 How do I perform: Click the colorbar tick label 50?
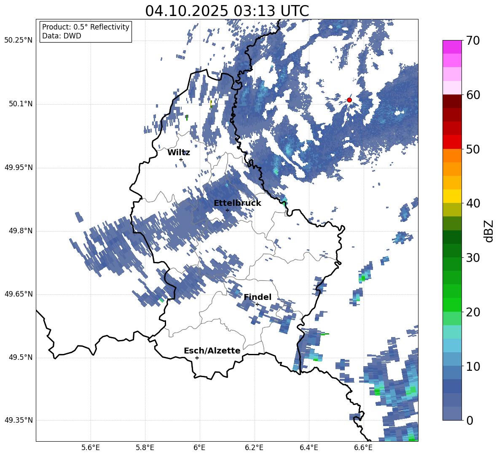(x=473, y=149)
